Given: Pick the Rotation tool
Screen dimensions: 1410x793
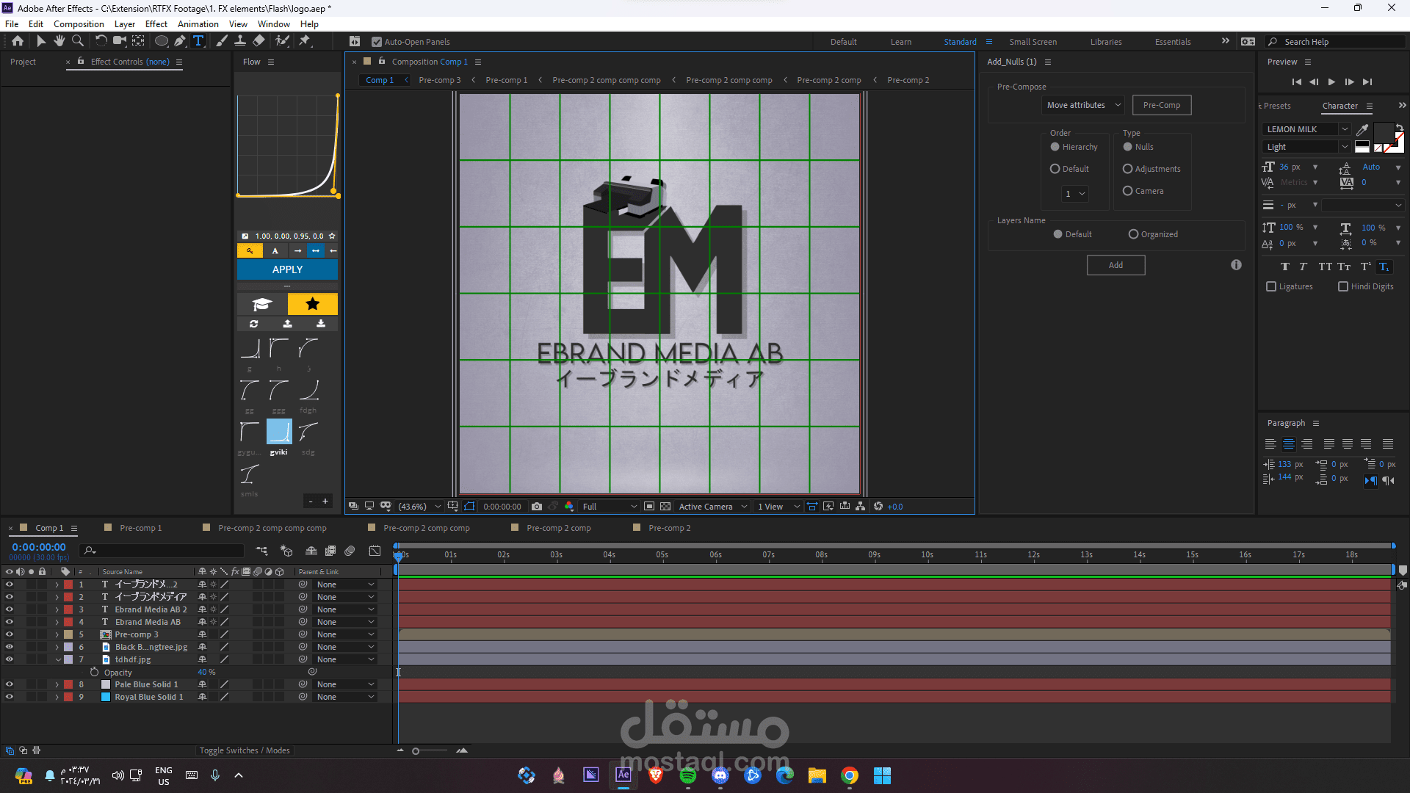Looking at the screenshot, I should [x=101, y=41].
